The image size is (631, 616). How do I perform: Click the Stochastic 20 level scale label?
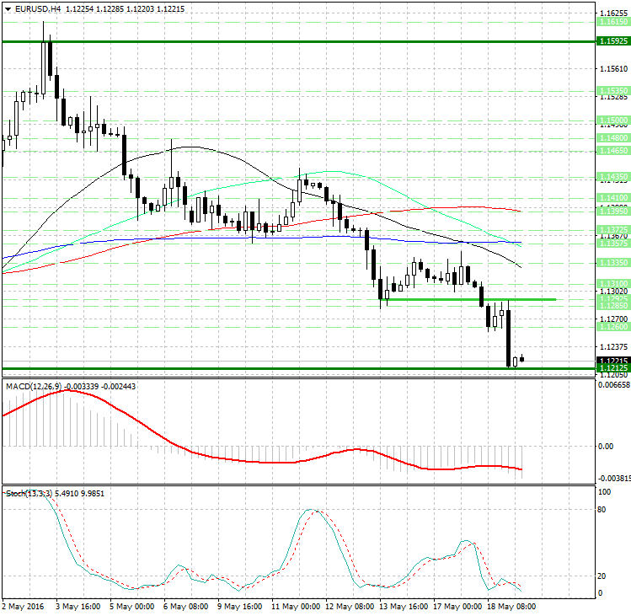[602, 576]
